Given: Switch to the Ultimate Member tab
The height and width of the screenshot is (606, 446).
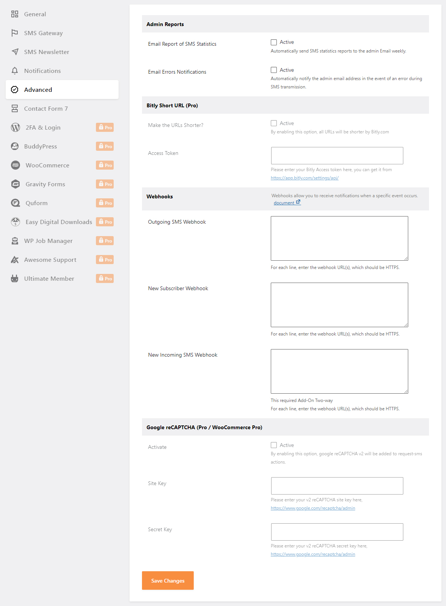Looking at the screenshot, I should [x=49, y=278].
